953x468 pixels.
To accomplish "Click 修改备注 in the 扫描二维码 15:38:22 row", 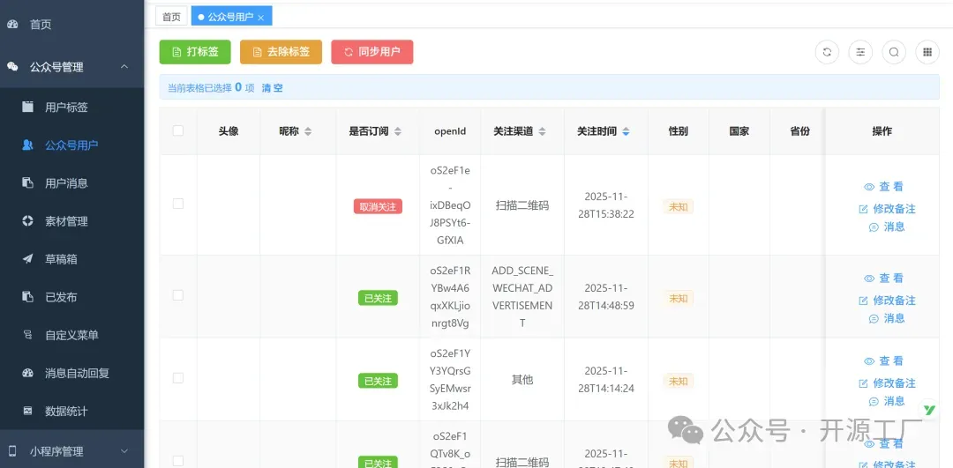I will pyautogui.click(x=894, y=209).
